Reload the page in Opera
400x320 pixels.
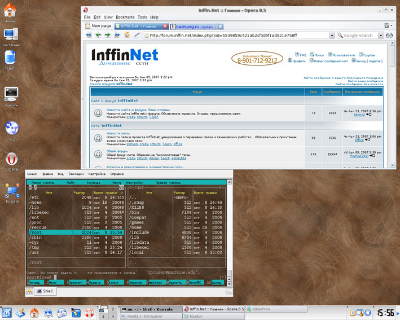(127, 35)
